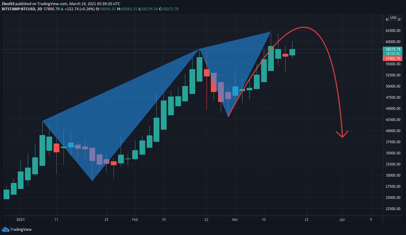Click the red 57800.79 price axis tag
406x235 pixels.
click(x=393, y=59)
